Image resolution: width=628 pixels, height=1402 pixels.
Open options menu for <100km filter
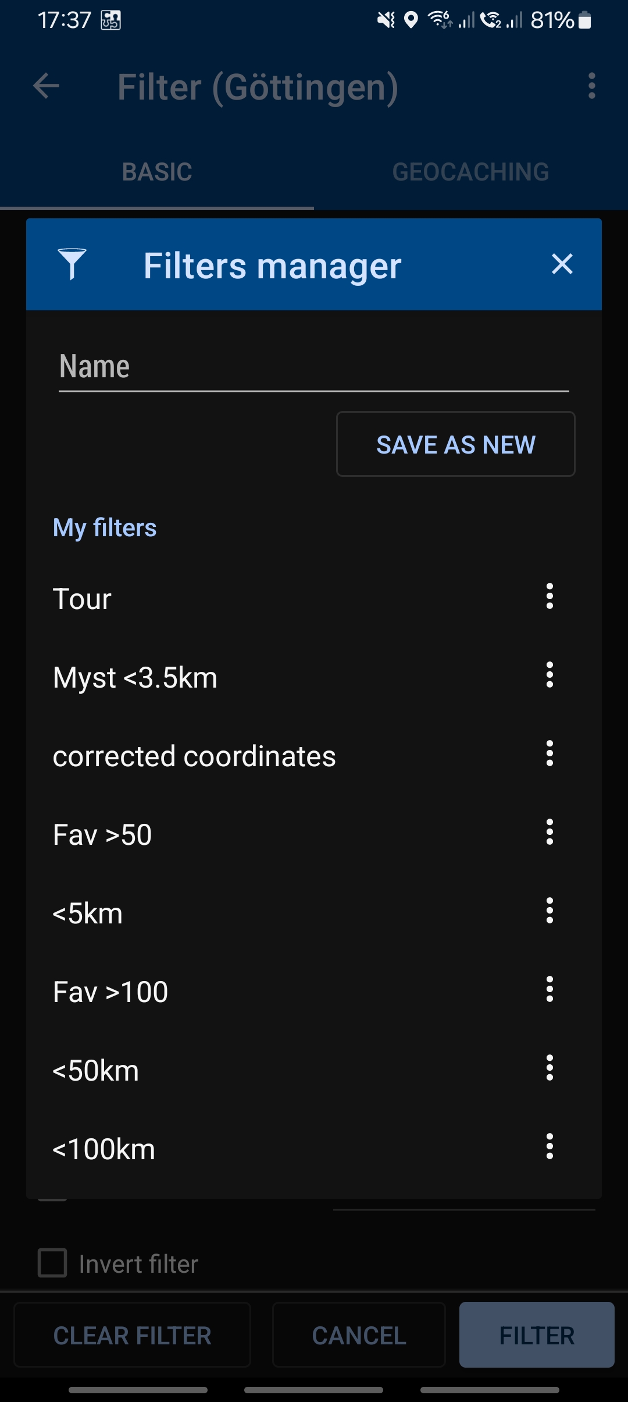click(549, 1146)
